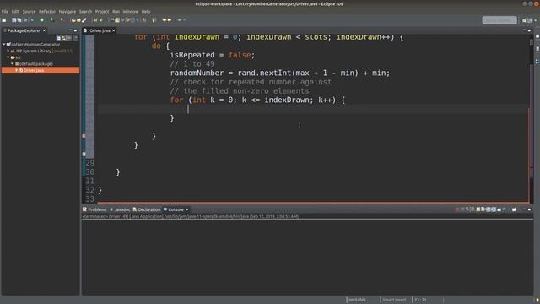540x304 pixels.
Task: Collapse the (default package) node
Action: pos(13,64)
